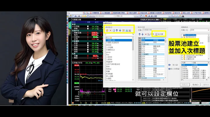Click the import download icon in 商品組合 toolbar
The height and width of the screenshot is (117, 210).
pos(127,30)
